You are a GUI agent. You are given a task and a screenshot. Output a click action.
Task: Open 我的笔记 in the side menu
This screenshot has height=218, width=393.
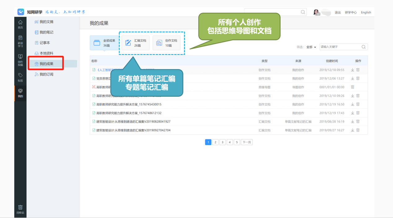pyautogui.click(x=46, y=32)
